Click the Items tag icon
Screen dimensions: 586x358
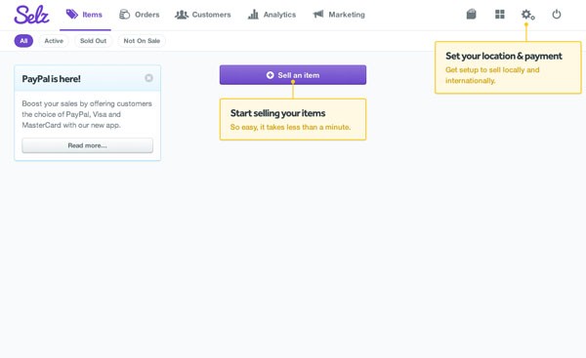(71, 15)
